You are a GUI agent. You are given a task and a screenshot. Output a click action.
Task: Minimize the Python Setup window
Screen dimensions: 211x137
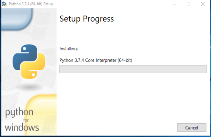tap(174, 4)
